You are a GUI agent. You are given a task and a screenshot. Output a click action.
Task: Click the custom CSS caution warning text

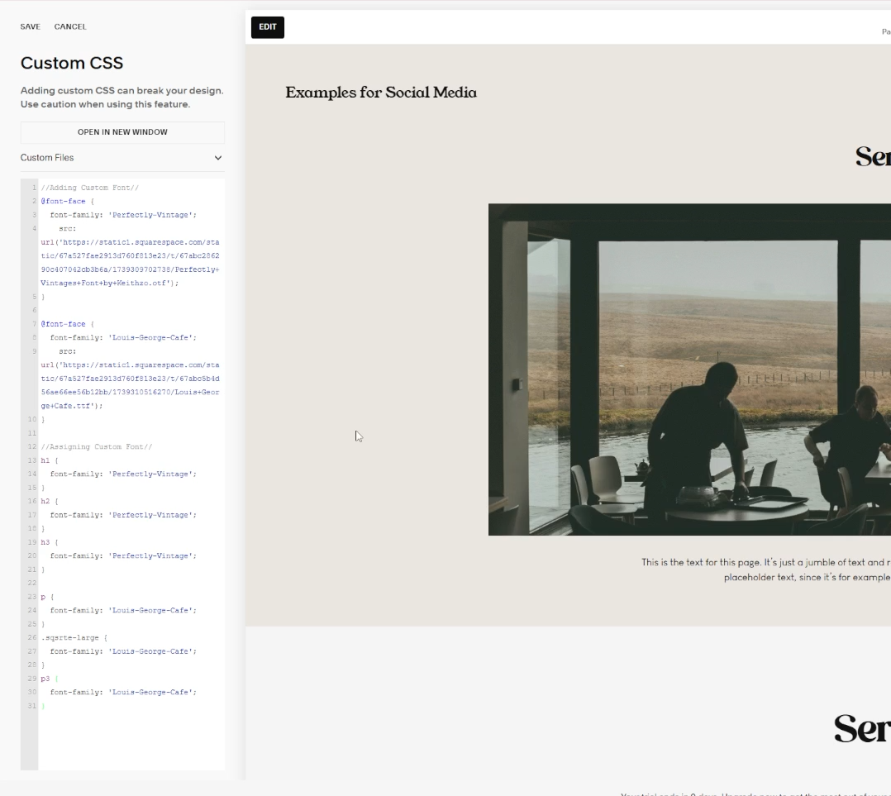(x=122, y=98)
